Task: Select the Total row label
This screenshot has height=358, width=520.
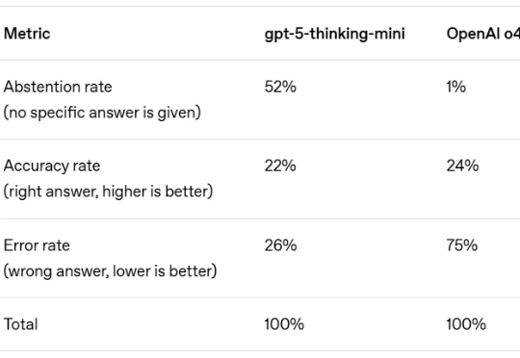Action: (20, 324)
